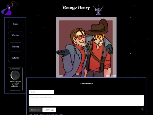The height and width of the screenshot is (115, 153).
Task: Follow the phases of the moon link
Action: (15, 90)
